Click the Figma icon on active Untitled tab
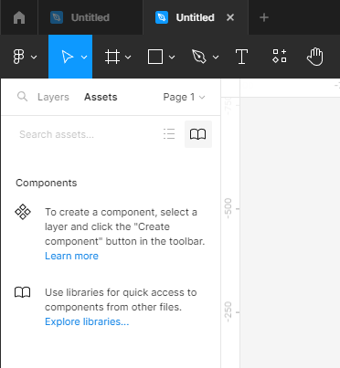The width and height of the screenshot is (340, 368). click(x=162, y=17)
